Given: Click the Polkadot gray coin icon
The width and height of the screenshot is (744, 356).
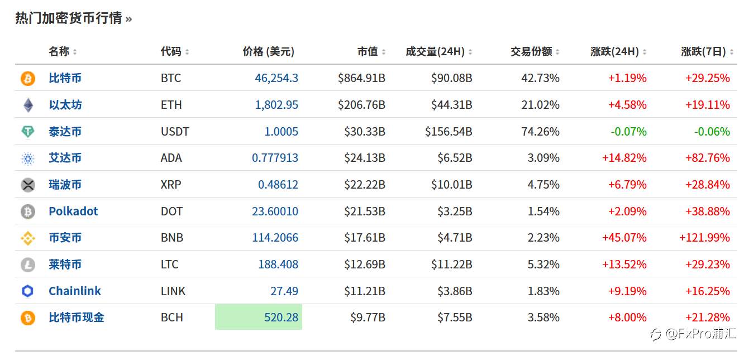Looking at the screenshot, I should point(28,211).
